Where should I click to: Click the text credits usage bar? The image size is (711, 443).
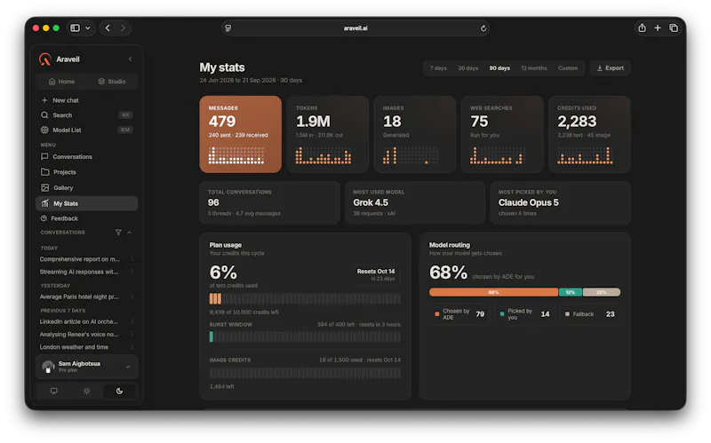pos(305,299)
